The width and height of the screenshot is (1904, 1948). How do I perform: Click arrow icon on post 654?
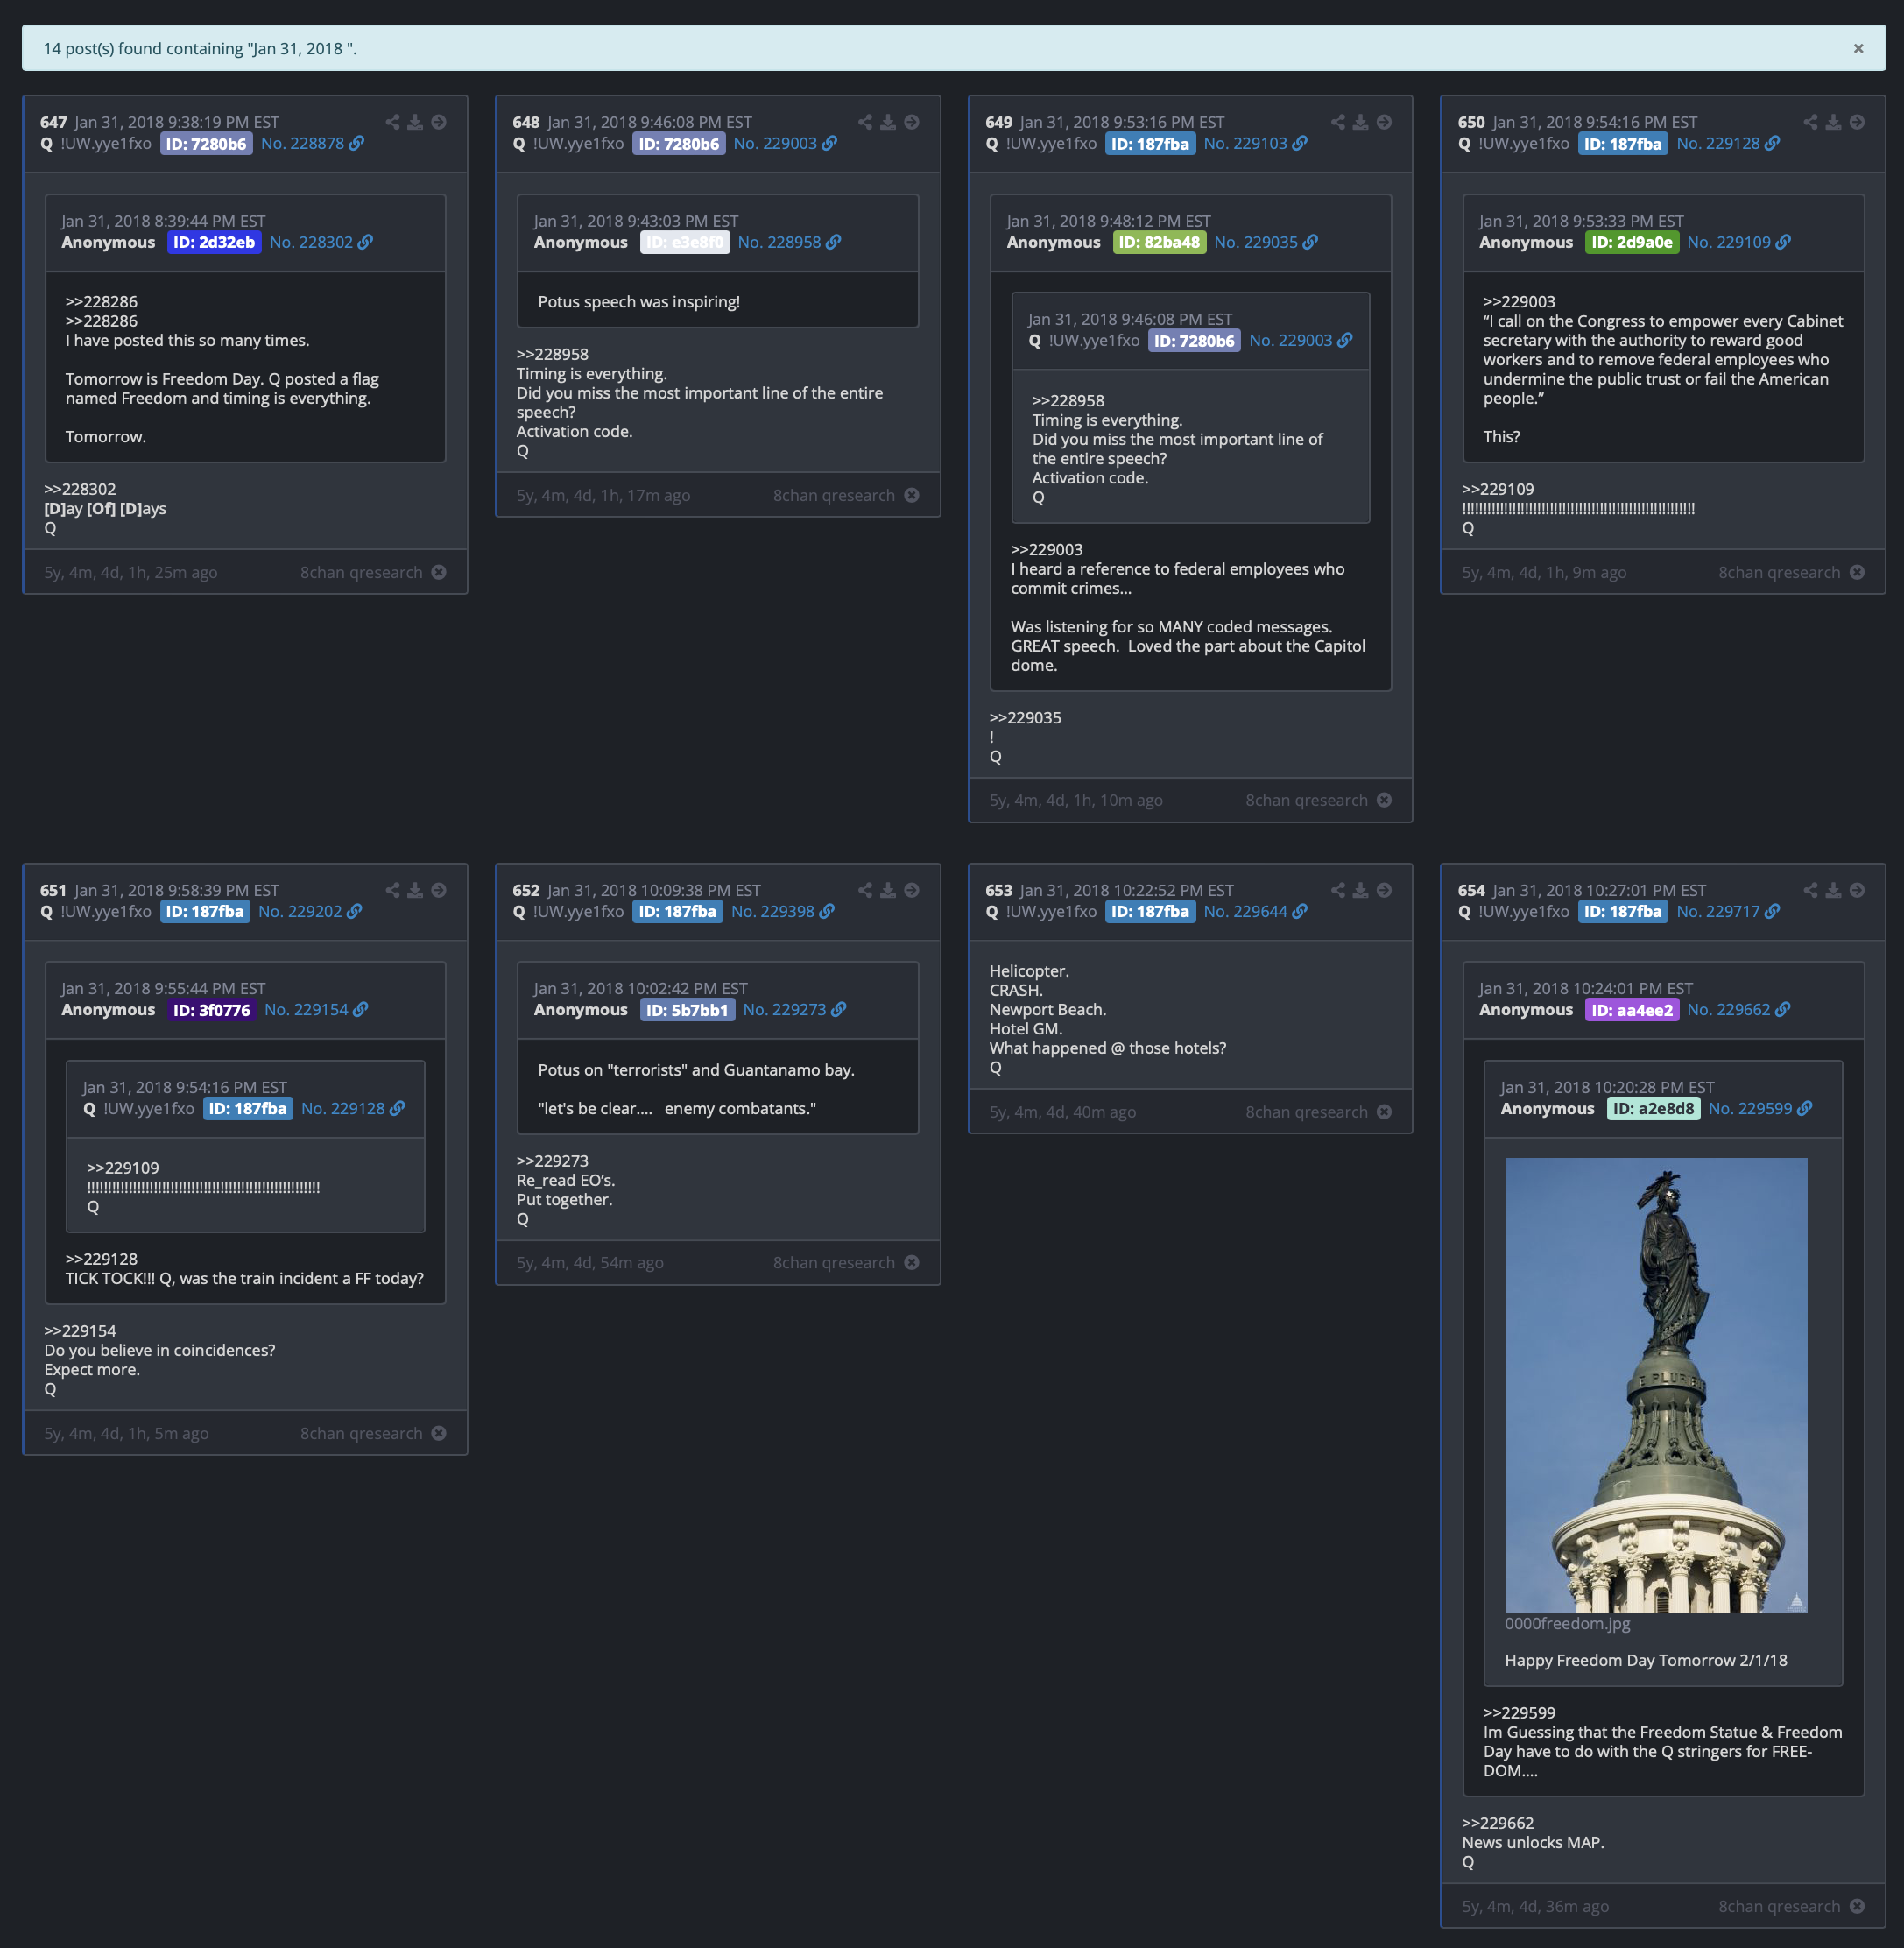point(1857,890)
